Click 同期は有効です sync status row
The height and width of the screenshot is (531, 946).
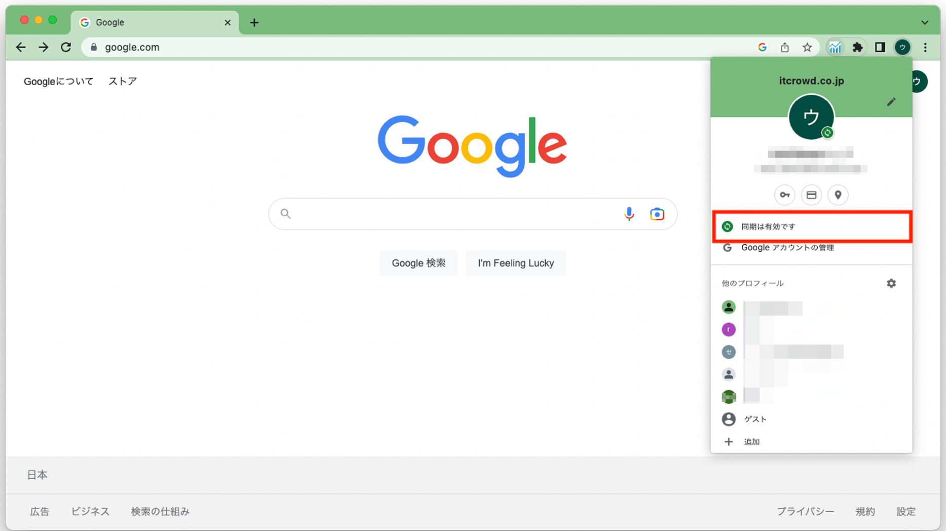[811, 226]
